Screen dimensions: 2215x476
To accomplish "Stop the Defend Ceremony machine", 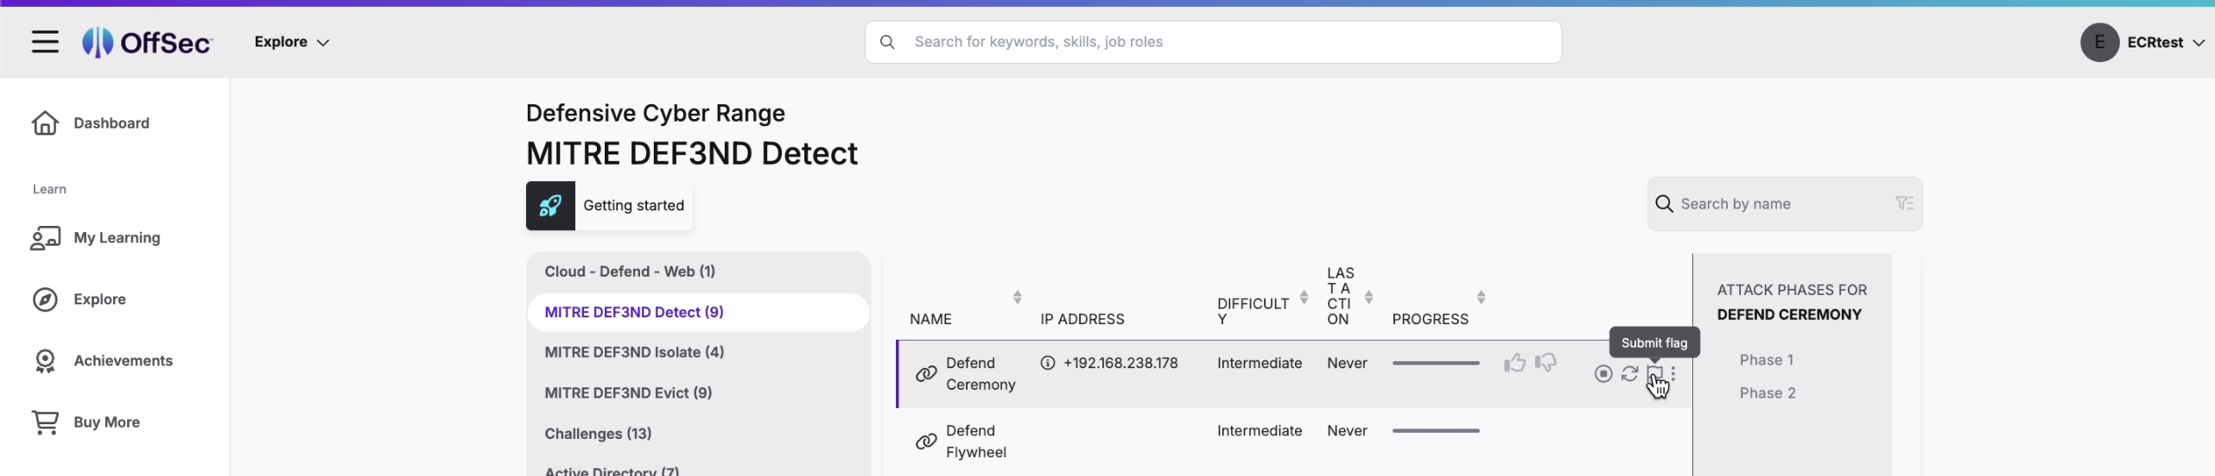I will pos(1603,373).
